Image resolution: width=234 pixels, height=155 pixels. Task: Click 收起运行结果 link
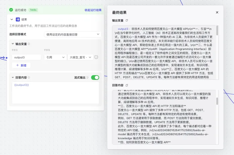(93, 10)
